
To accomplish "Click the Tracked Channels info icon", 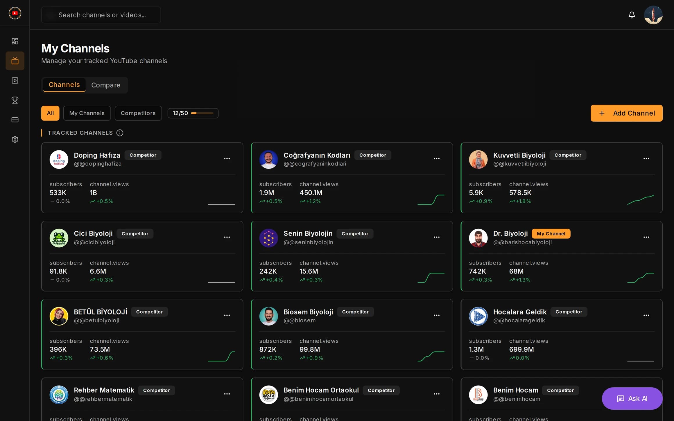I will [x=120, y=133].
